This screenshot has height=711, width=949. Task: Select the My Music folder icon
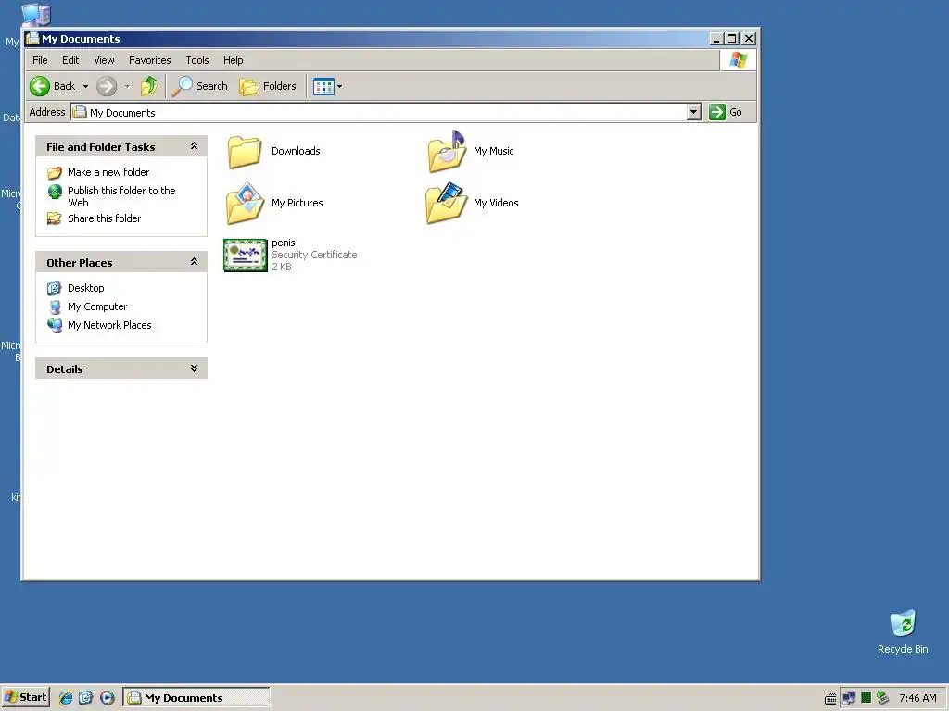[x=447, y=151]
